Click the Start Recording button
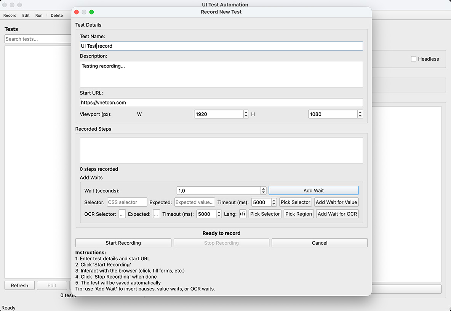 (x=123, y=243)
